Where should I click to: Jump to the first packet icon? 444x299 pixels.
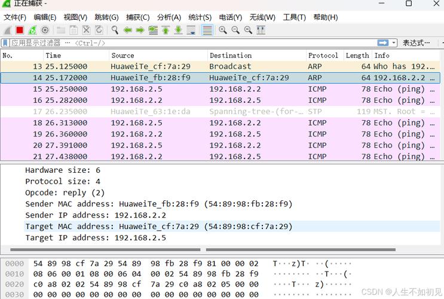point(166,30)
